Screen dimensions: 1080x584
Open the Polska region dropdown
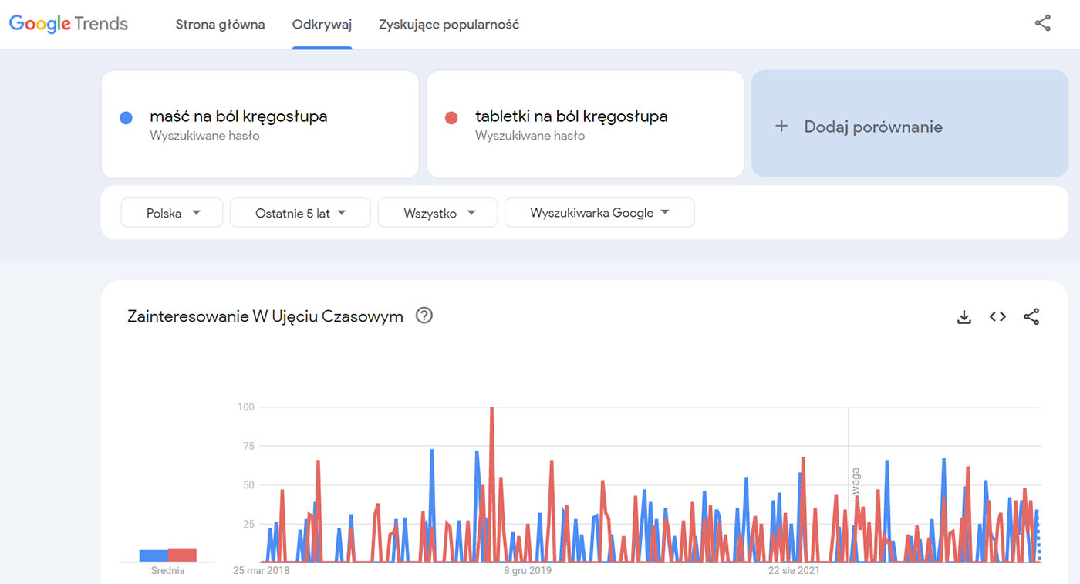pyautogui.click(x=172, y=213)
